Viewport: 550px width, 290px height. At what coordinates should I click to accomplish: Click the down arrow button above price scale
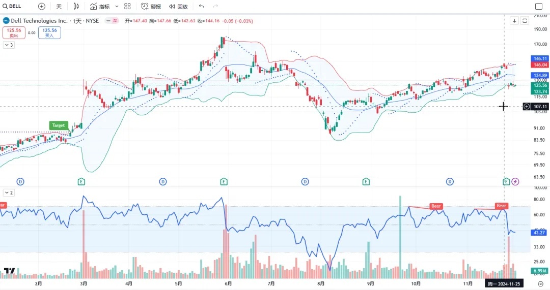tap(515, 21)
